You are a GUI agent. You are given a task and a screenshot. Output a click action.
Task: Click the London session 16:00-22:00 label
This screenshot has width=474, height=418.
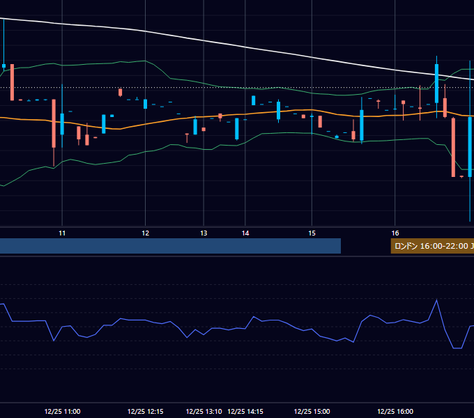pos(432,246)
